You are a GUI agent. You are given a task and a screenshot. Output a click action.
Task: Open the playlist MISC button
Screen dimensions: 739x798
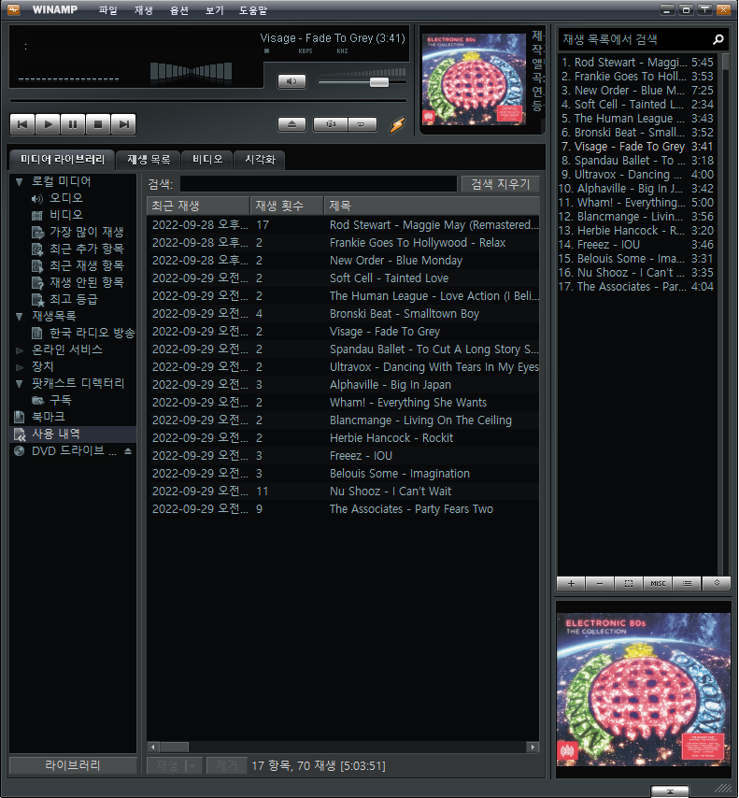[x=658, y=583]
